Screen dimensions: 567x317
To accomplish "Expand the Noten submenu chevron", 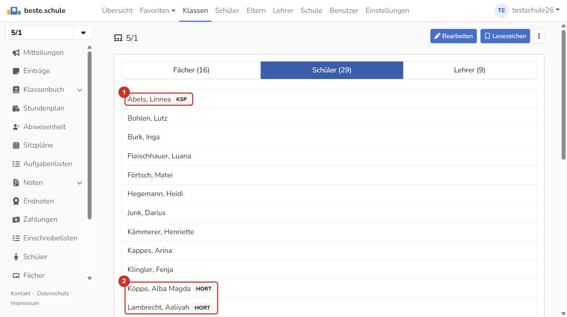I will [79, 183].
